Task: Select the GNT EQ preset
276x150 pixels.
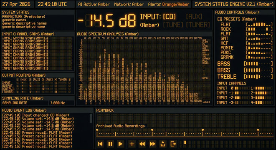Action: tap(224, 38)
